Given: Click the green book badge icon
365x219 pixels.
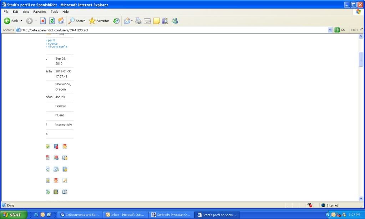Looking at the screenshot, I should [x=56, y=192].
